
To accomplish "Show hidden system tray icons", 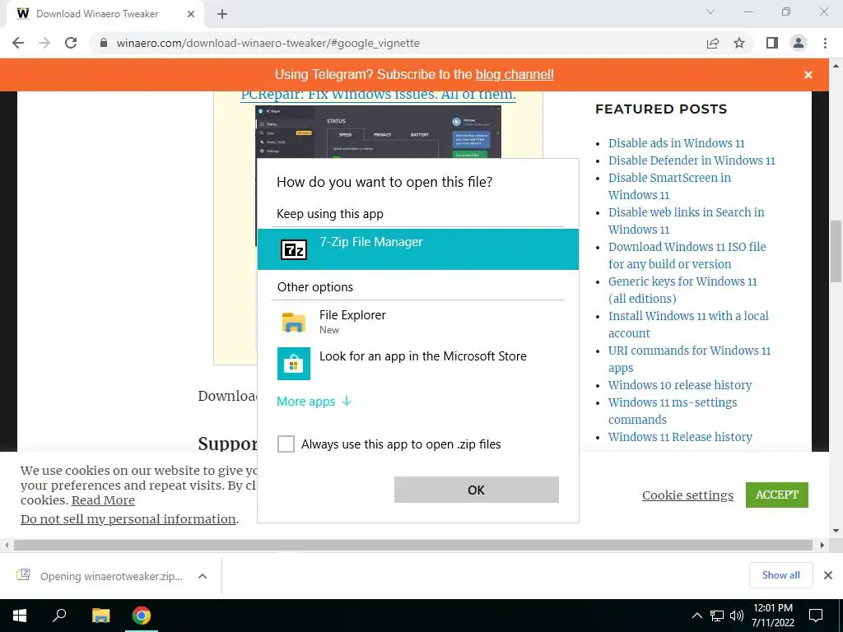I will pos(696,616).
